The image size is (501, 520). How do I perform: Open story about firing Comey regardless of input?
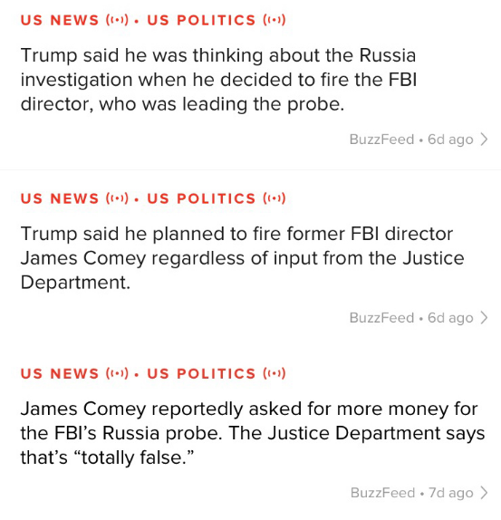tap(243, 258)
